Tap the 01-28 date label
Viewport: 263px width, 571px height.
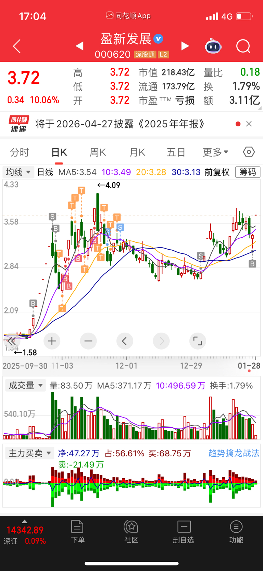[249, 366]
